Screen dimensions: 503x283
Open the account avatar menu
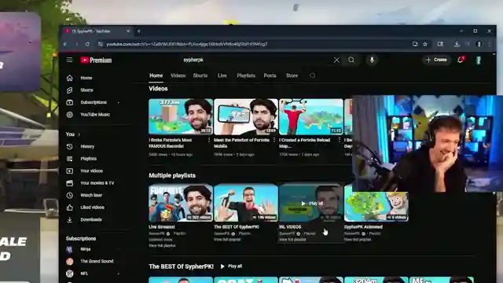point(479,60)
